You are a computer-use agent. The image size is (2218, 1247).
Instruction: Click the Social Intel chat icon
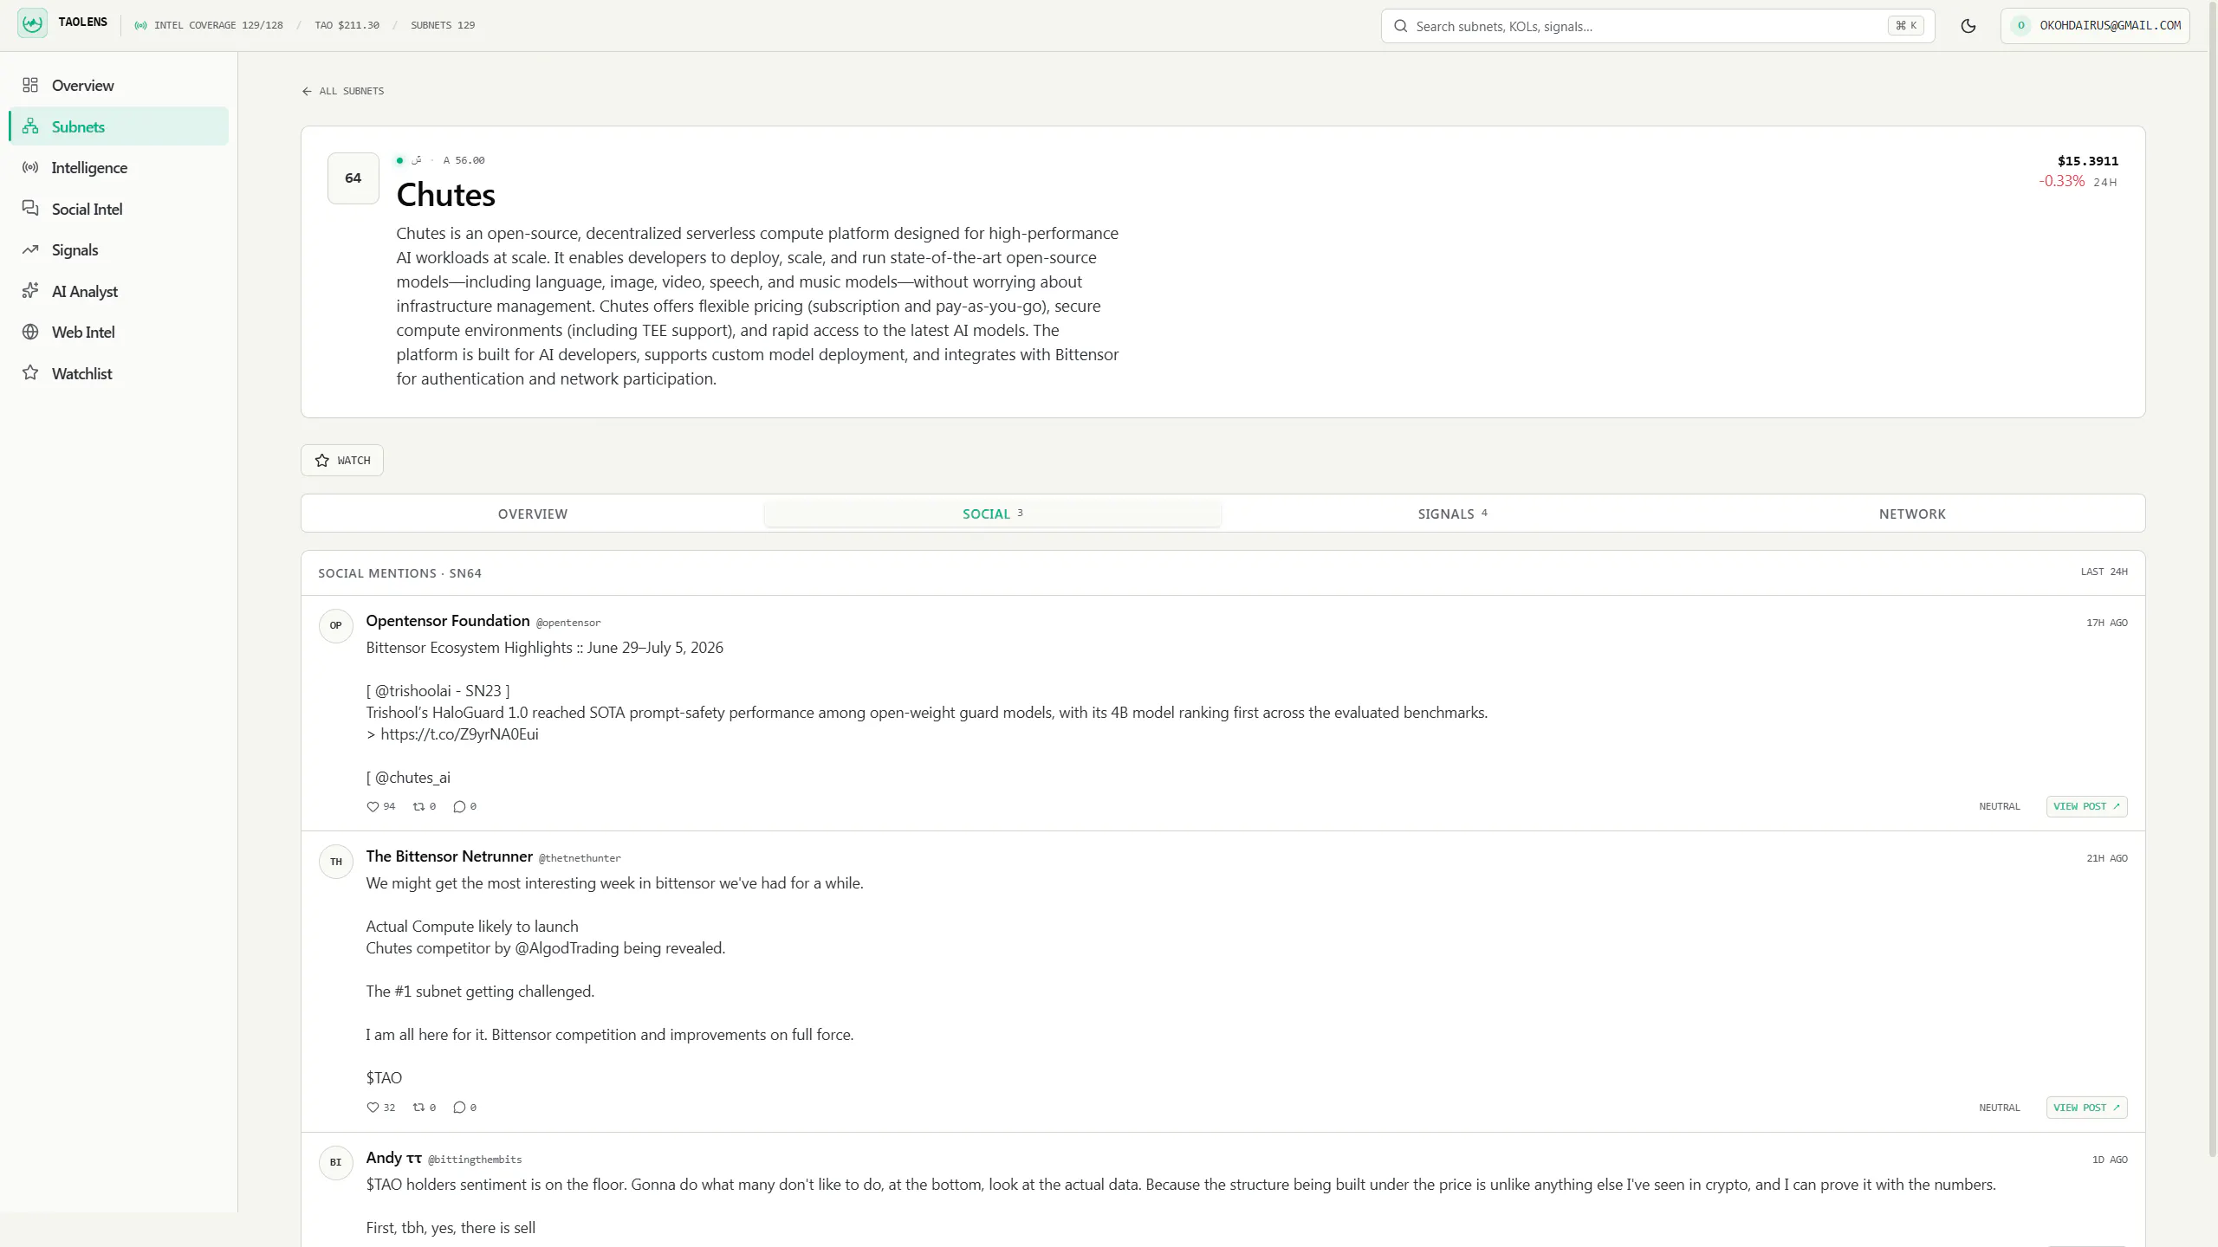pyautogui.click(x=30, y=209)
